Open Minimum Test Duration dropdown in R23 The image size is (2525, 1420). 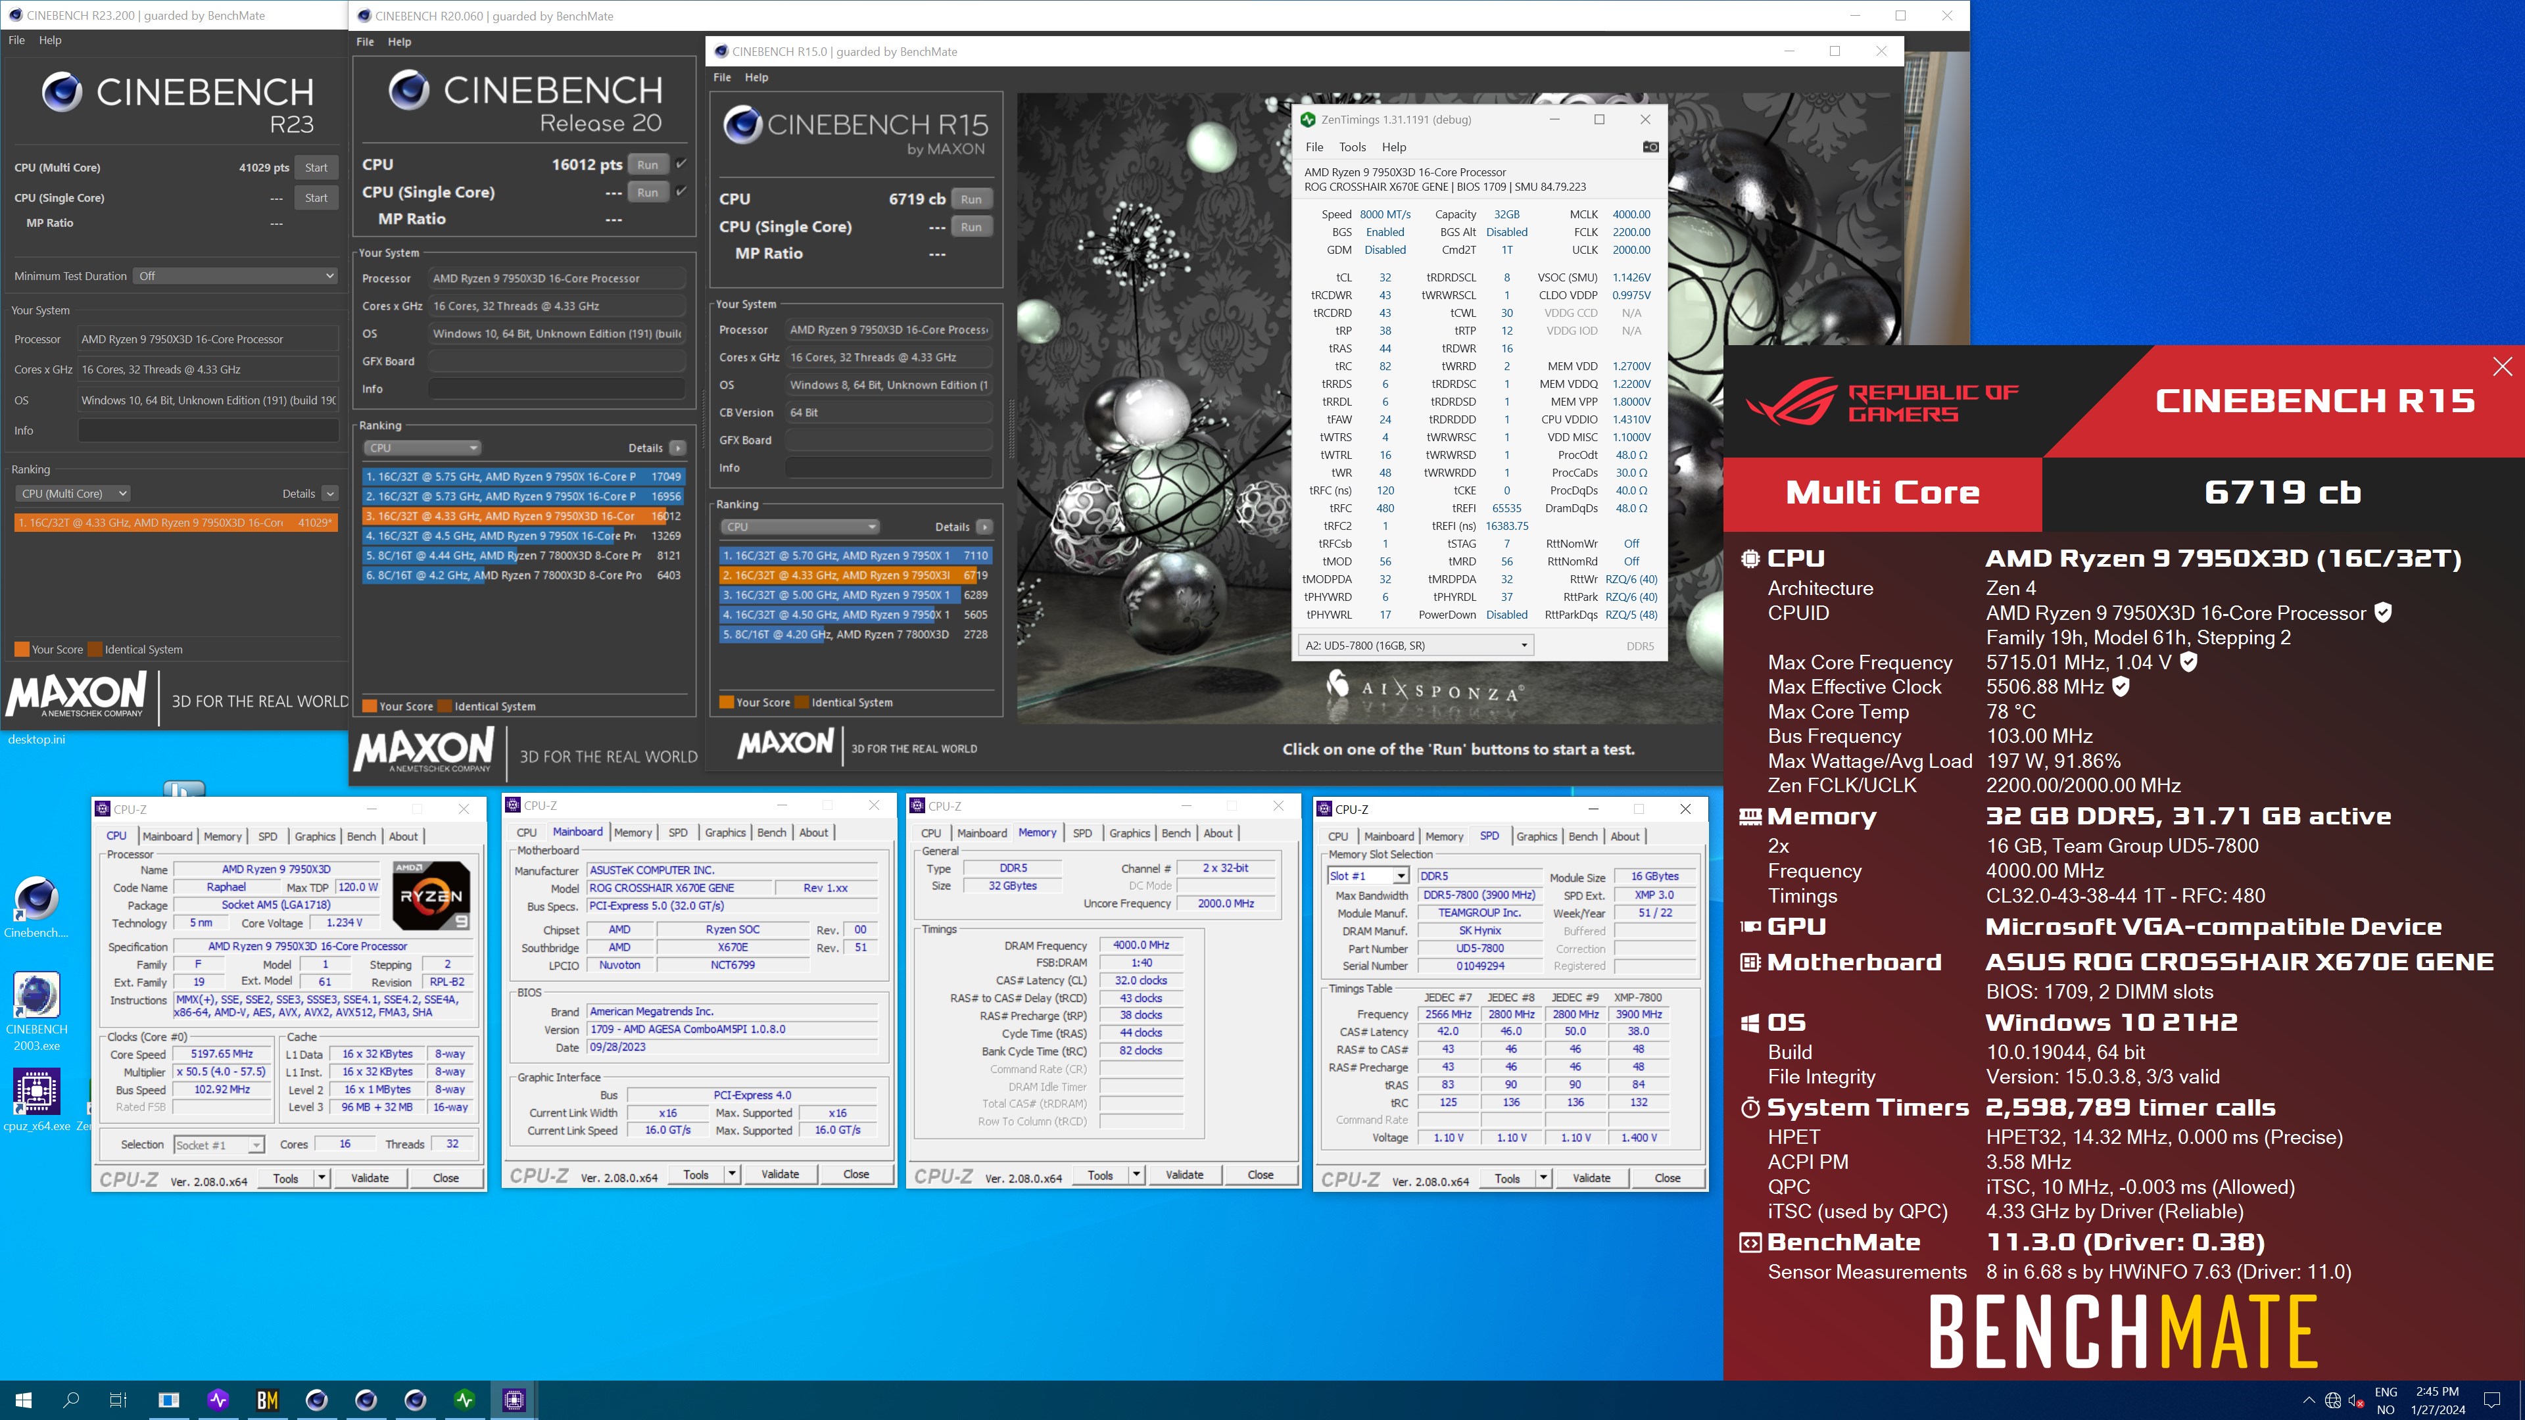coord(235,276)
